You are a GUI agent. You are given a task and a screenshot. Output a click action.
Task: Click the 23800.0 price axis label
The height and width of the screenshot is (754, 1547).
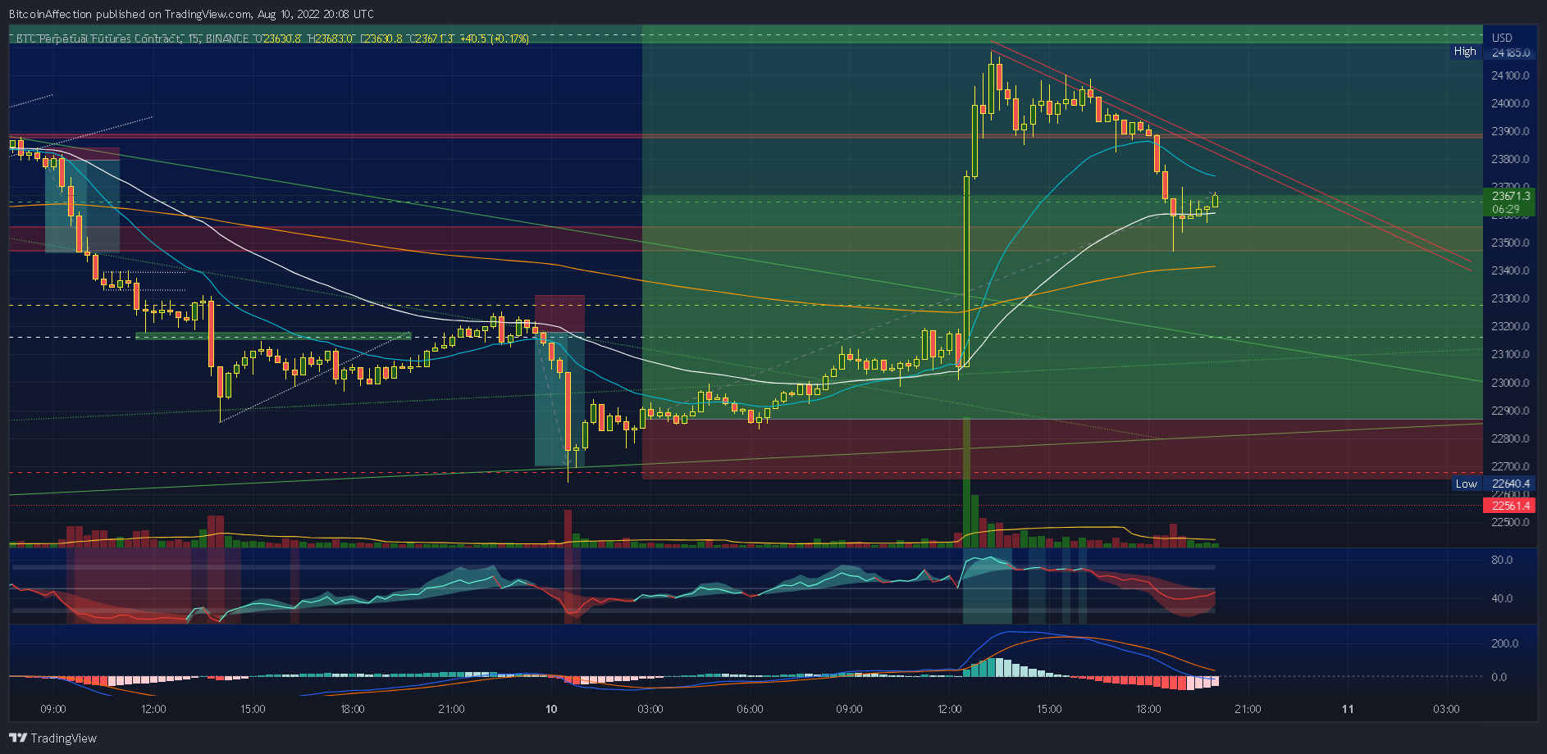click(1511, 159)
